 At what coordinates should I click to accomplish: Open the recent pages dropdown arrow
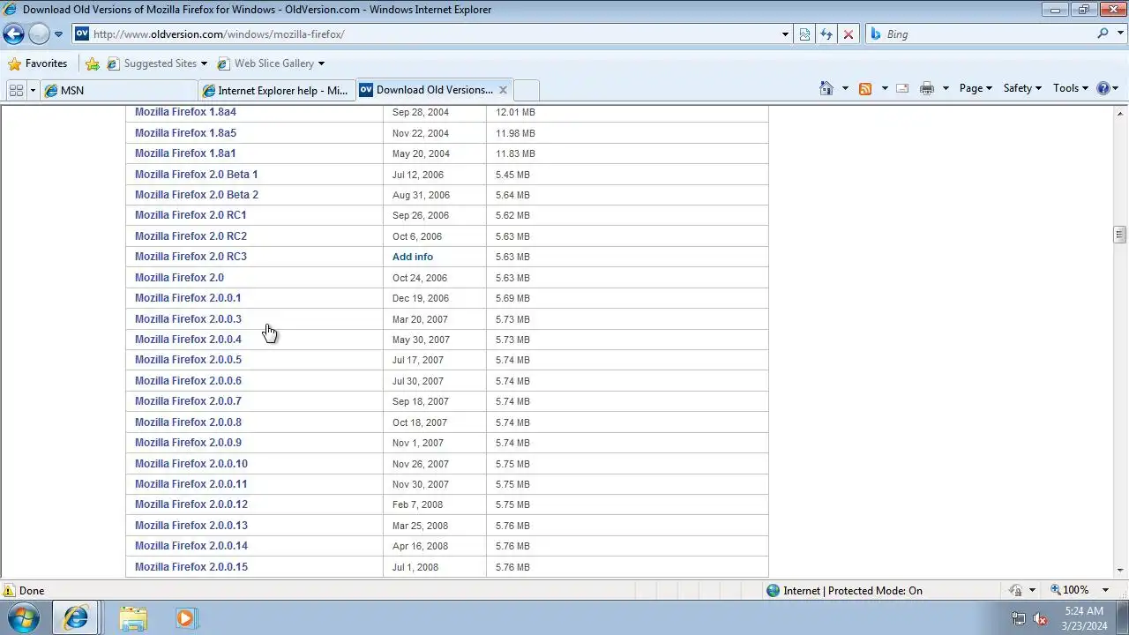59,34
